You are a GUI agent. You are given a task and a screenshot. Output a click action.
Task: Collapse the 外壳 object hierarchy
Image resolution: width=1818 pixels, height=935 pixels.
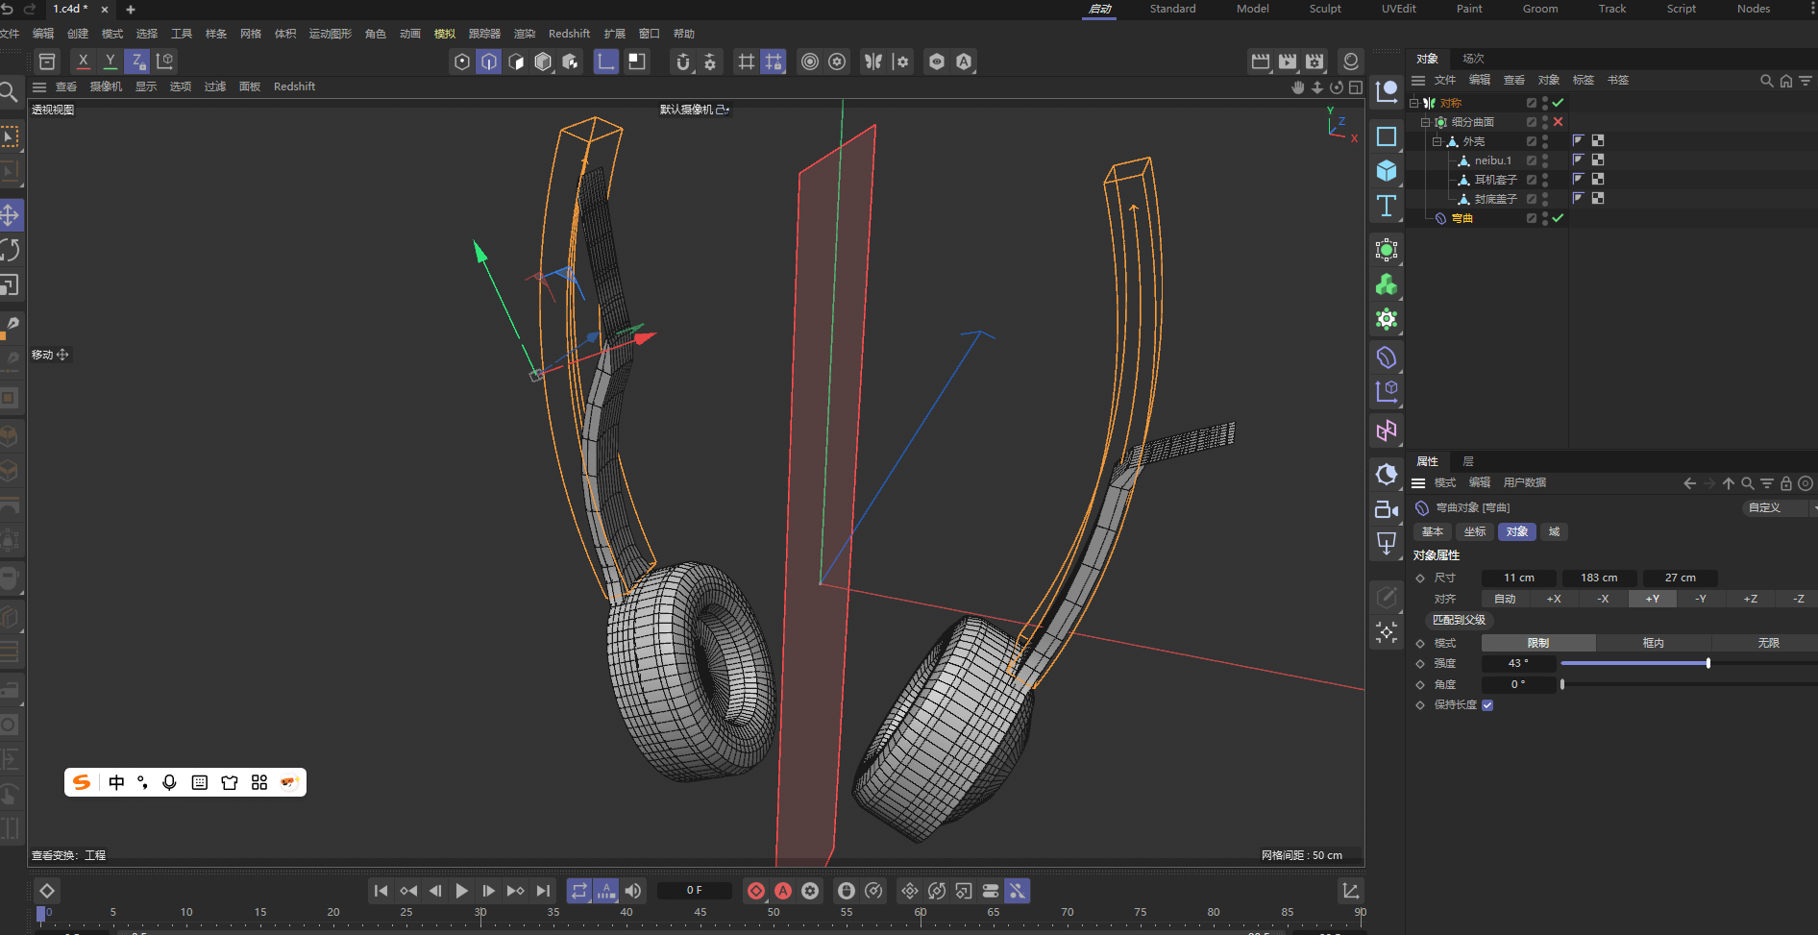pyautogui.click(x=1437, y=141)
